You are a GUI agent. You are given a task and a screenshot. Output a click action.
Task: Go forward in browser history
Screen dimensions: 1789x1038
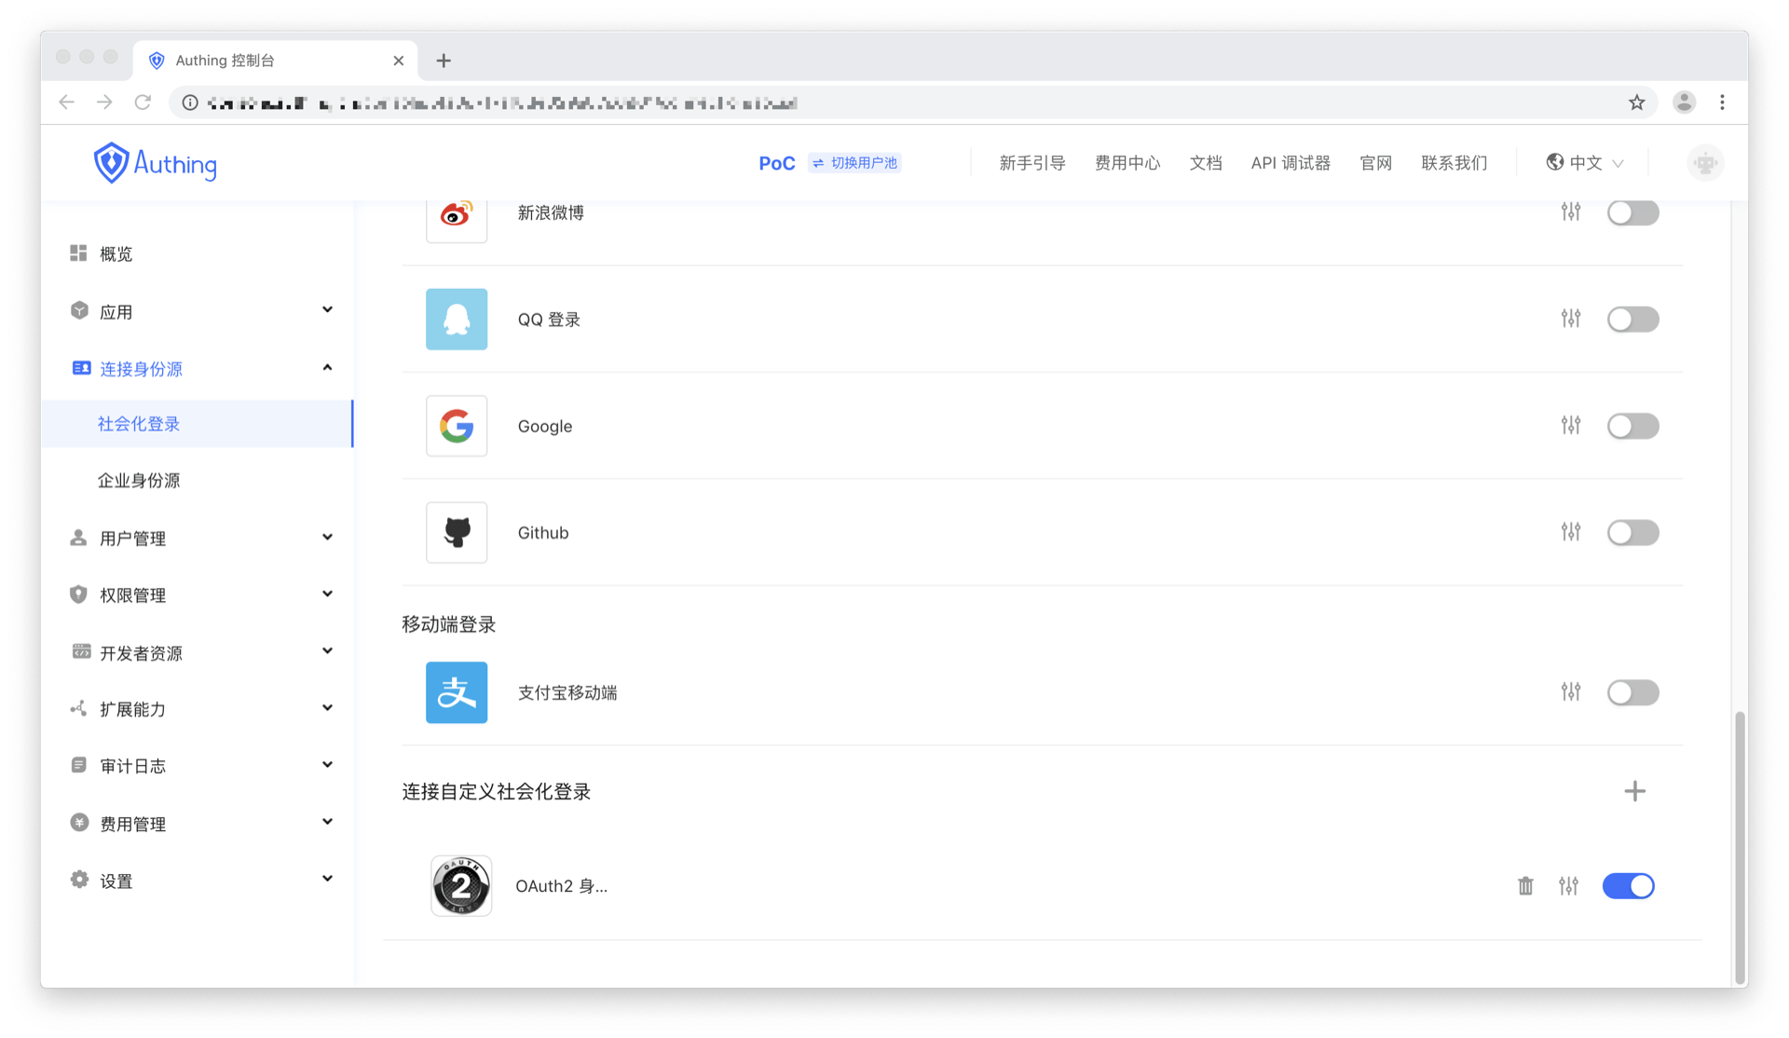[x=104, y=102]
